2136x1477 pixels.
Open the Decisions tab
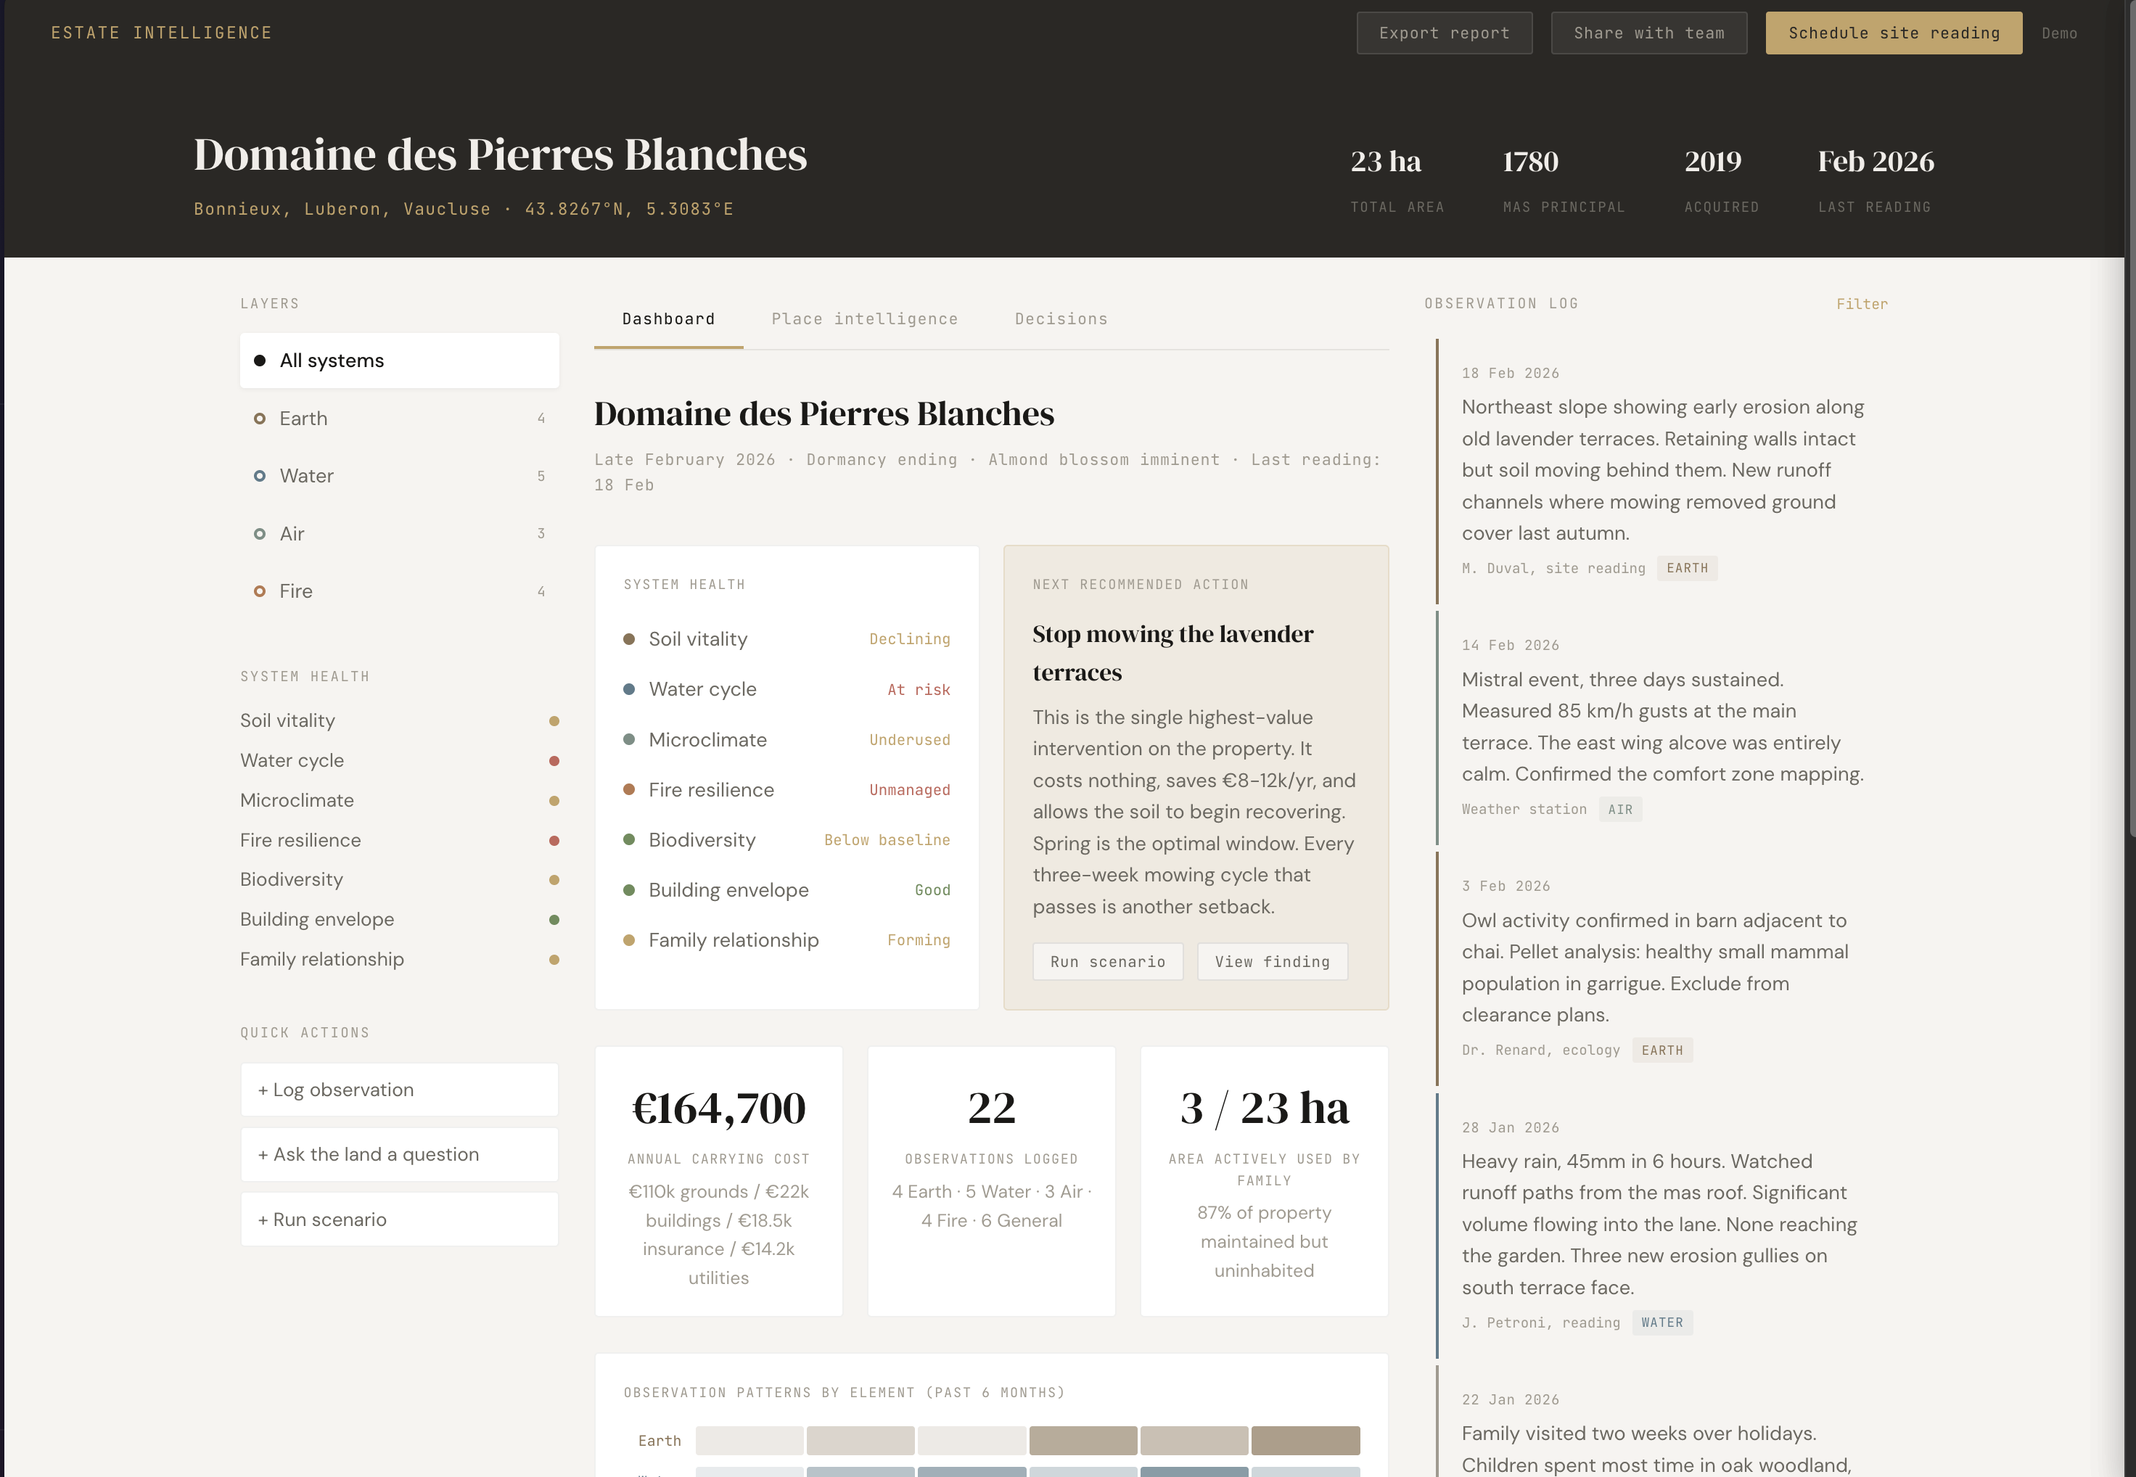[x=1061, y=318]
